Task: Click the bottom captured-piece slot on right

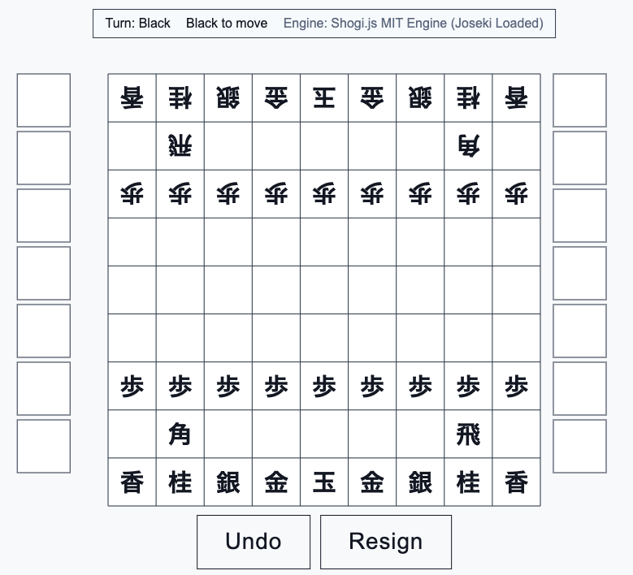Action: coord(579,446)
